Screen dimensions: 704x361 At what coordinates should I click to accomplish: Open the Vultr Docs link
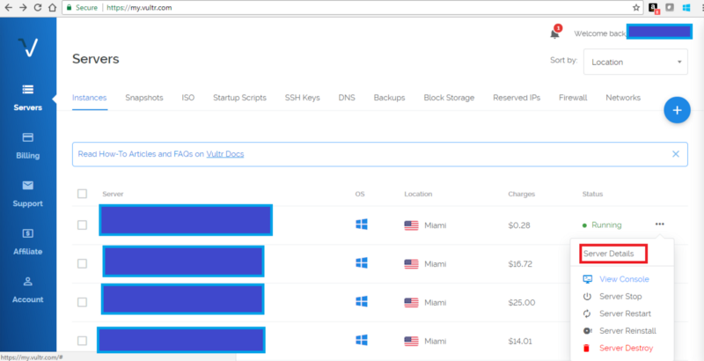coord(225,154)
